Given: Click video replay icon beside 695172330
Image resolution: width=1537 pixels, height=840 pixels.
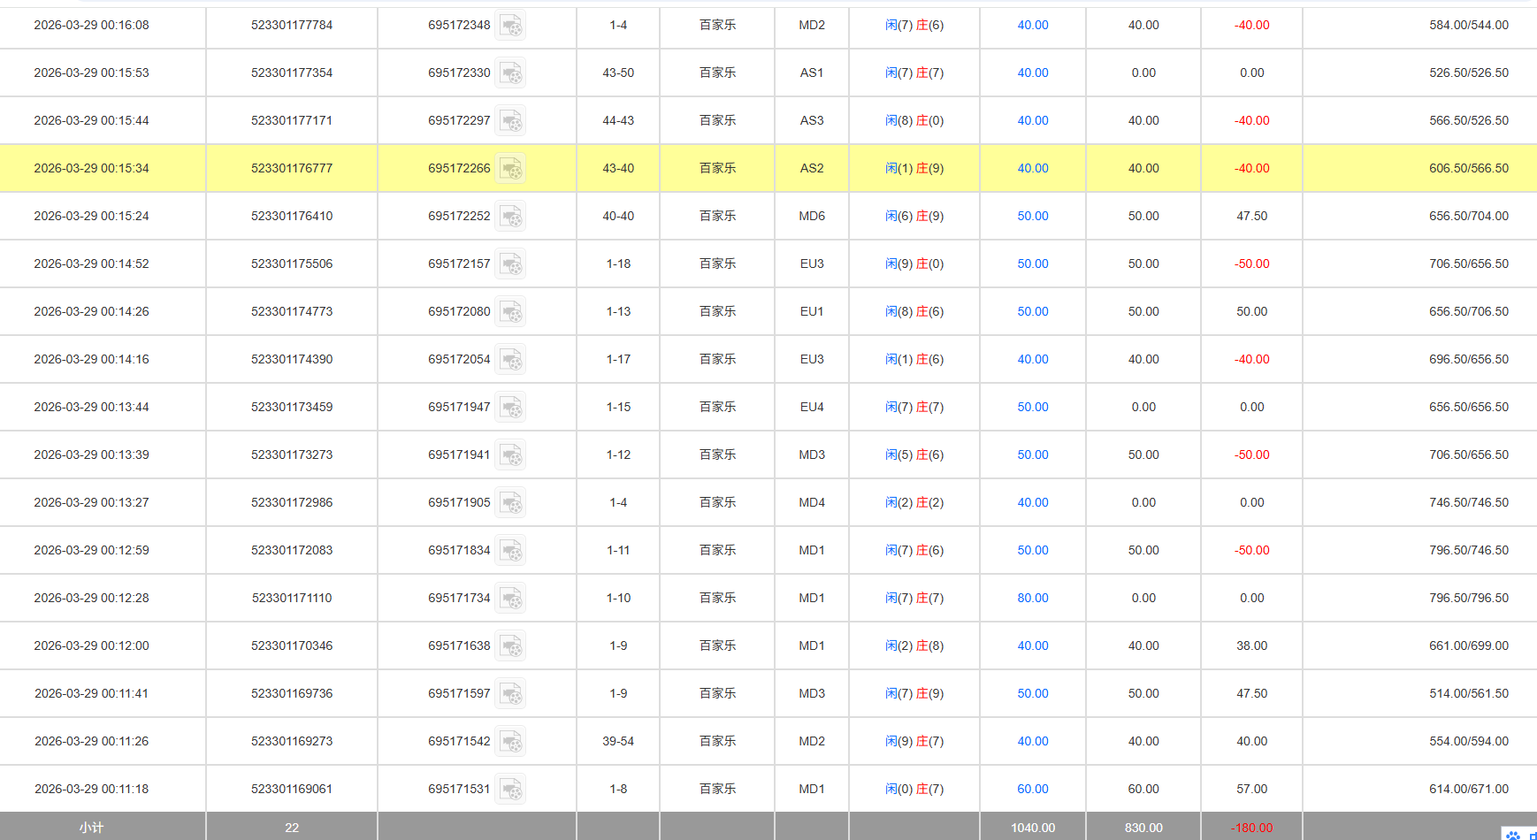Looking at the screenshot, I should pyautogui.click(x=510, y=73).
